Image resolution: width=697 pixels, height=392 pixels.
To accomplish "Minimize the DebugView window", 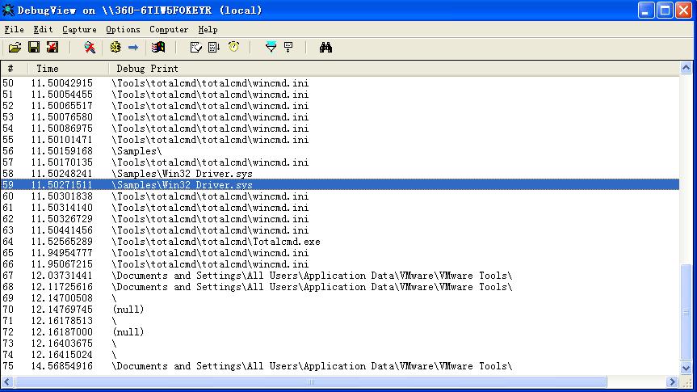I will (x=646, y=10).
